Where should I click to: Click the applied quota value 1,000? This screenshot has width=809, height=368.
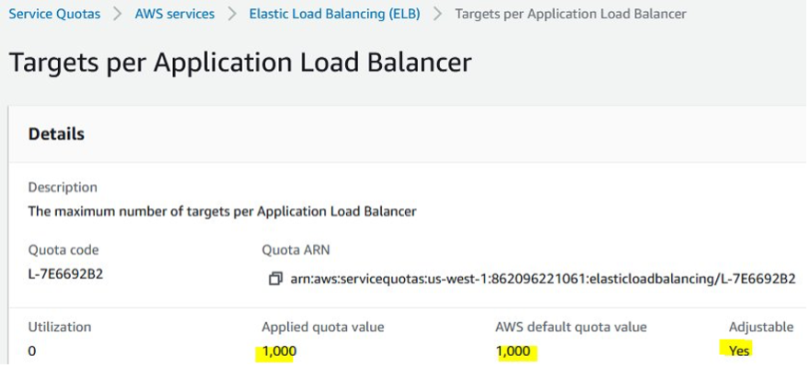279,351
